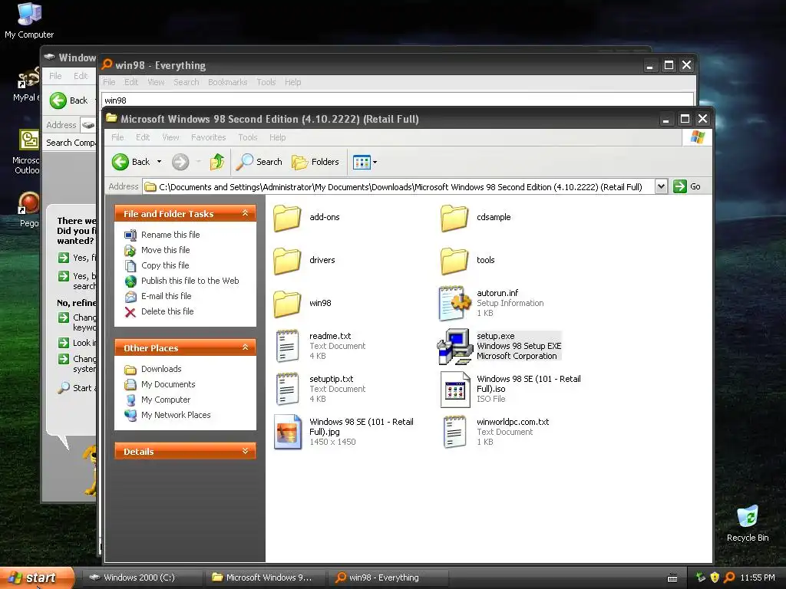Click the clock showing 11:55 PM
Image resolution: width=786 pixels, height=589 pixels.
tap(758, 577)
